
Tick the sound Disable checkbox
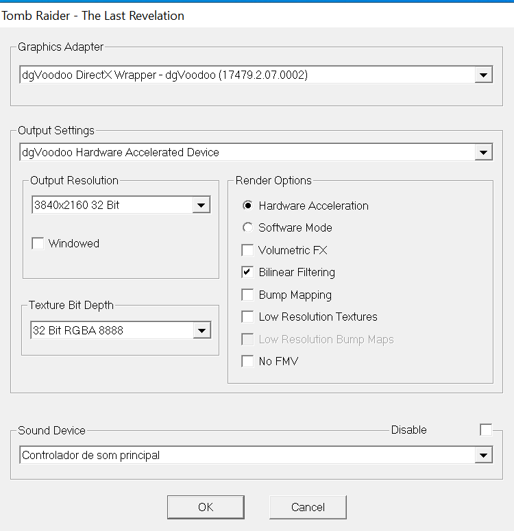pyautogui.click(x=485, y=430)
